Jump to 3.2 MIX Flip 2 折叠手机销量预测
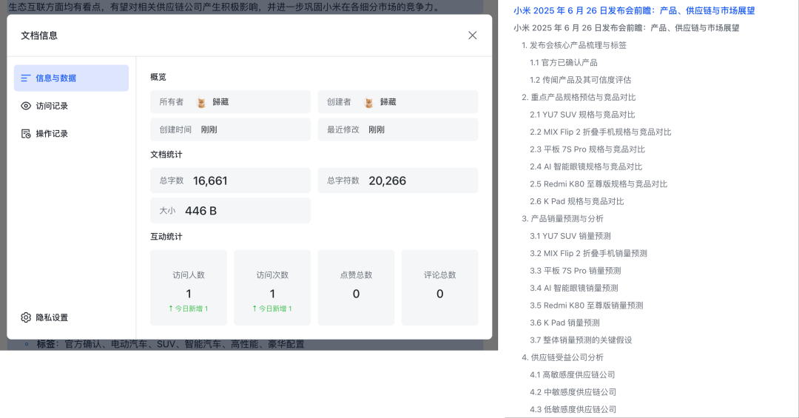This screenshot has height=418, width=799. tap(588, 253)
